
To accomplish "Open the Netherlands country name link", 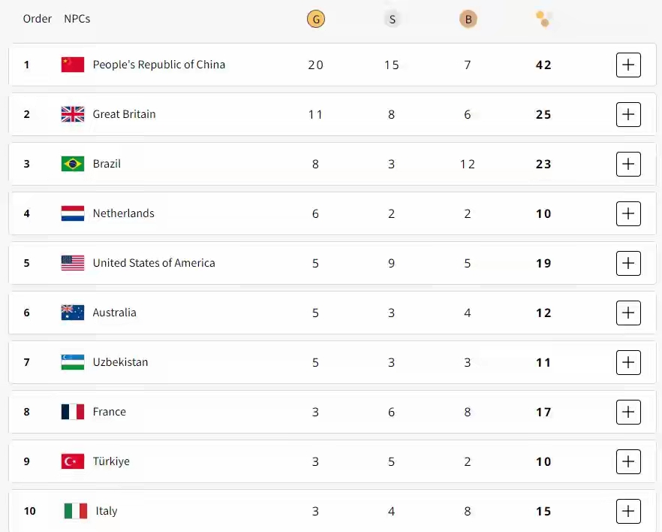I will (123, 213).
